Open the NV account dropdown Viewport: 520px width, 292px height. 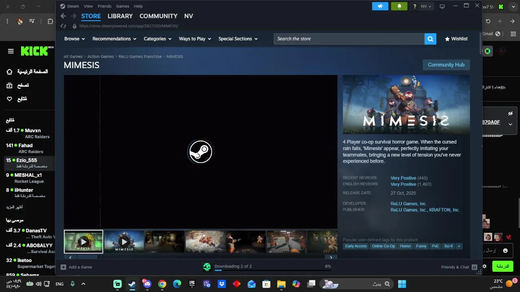pos(426,6)
